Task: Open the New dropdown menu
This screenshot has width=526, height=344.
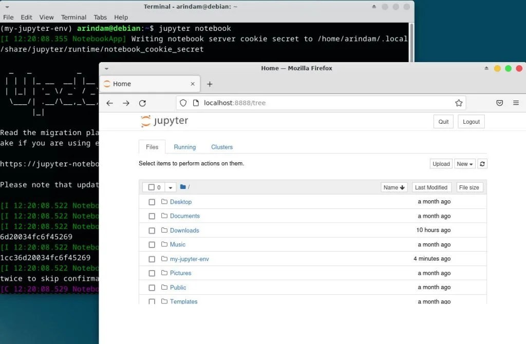Action: coord(464,163)
